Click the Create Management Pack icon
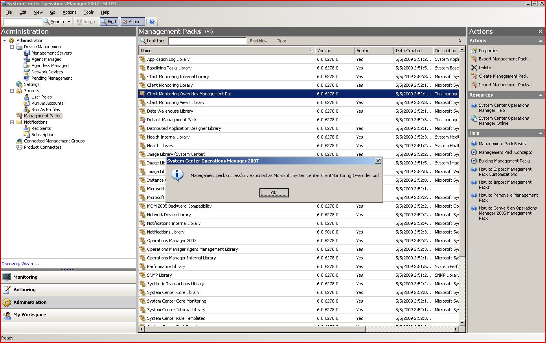 click(474, 76)
